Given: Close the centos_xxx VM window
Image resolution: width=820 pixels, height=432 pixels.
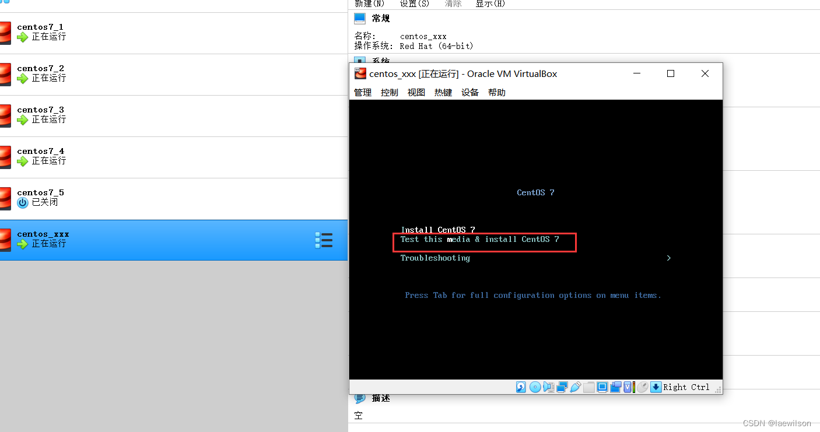Looking at the screenshot, I should [705, 73].
